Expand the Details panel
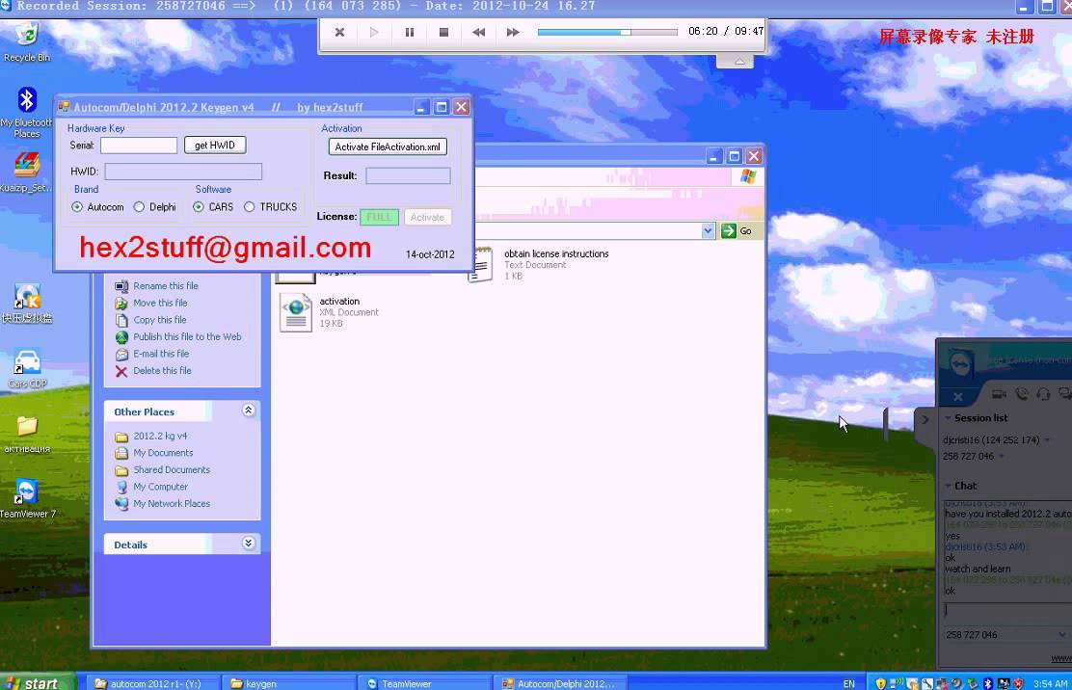This screenshot has height=690, width=1072. (248, 544)
